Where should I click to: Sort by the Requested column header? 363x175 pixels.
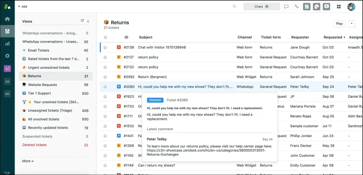point(334,37)
